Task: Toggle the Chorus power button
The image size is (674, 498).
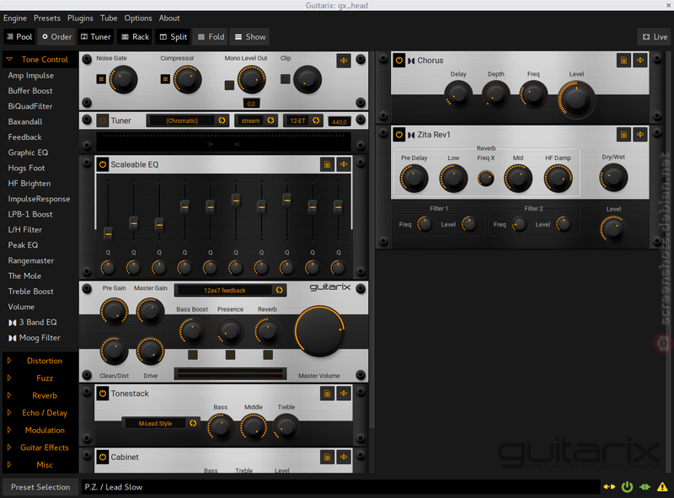Action: pyautogui.click(x=399, y=60)
